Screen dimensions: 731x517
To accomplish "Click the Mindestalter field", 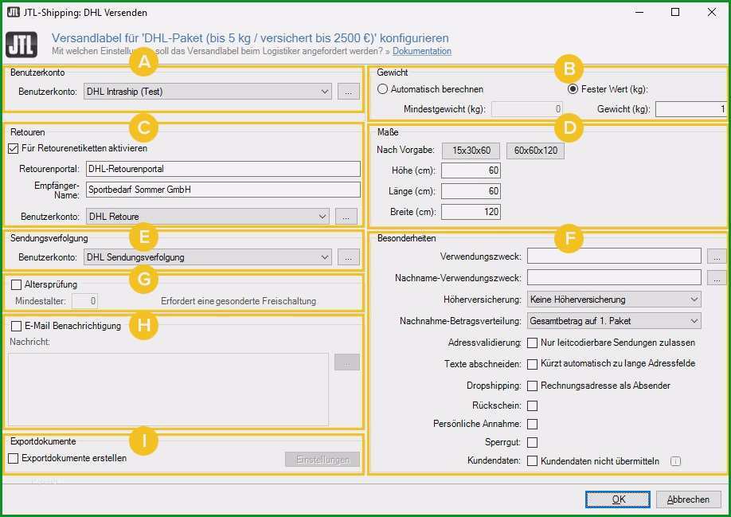I will pyautogui.click(x=85, y=301).
